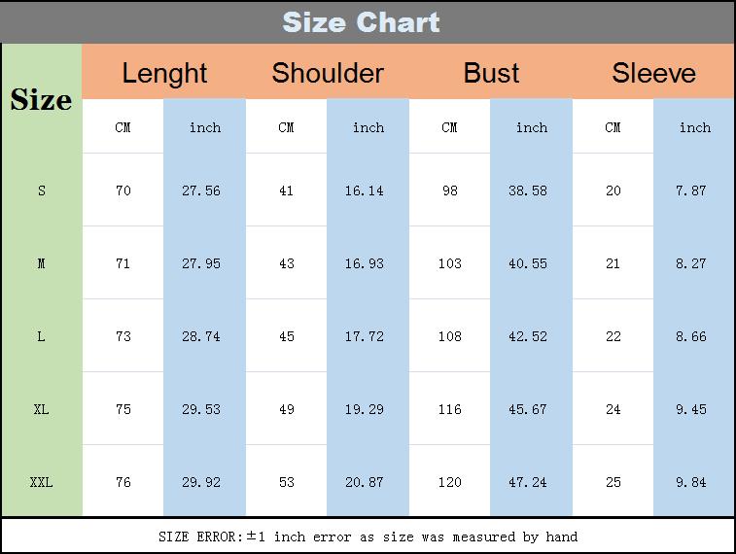The height and width of the screenshot is (554, 736).
Task: Click the Sleeve column header
Action: coord(653,72)
